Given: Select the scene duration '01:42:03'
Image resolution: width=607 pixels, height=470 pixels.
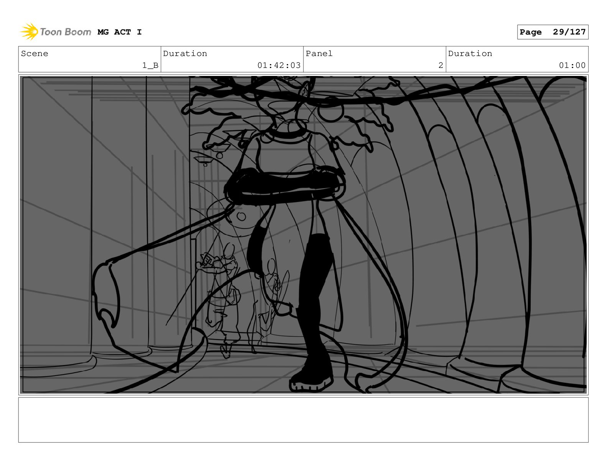Looking at the screenshot, I should pos(279,66).
